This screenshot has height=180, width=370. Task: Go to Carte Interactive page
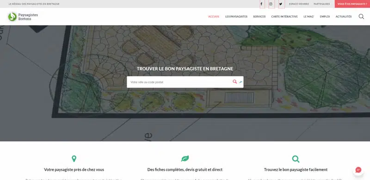point(284,17)
